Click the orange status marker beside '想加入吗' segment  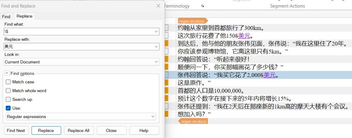pyautogui.click(x=166, y=114)
